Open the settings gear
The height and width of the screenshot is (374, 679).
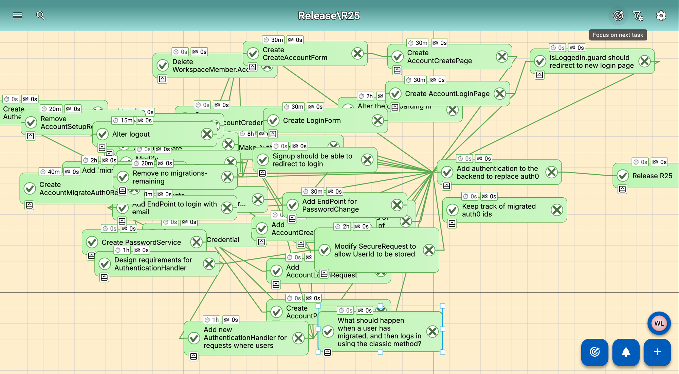click(x=661, y=16)
